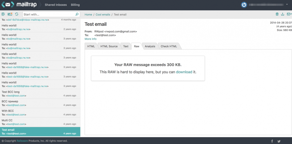Viewport: 292px width, 144px height.
Task: Select the Raw tab
Action: [x=137, y=46]
